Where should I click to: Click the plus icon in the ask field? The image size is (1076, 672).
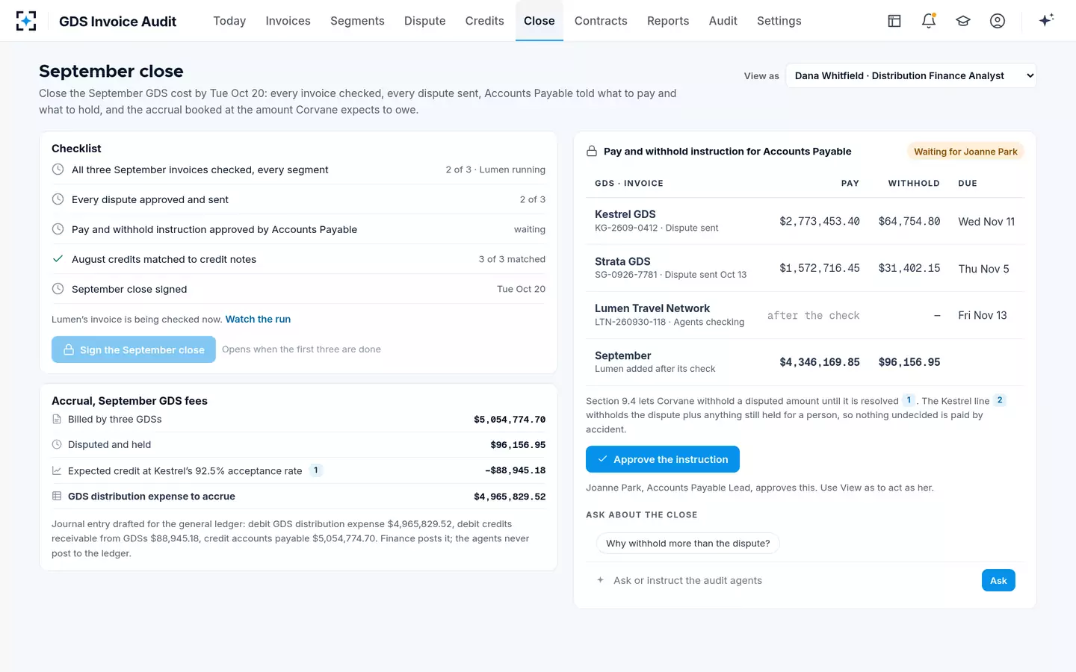pyautogui.click(x=600, y=580)
